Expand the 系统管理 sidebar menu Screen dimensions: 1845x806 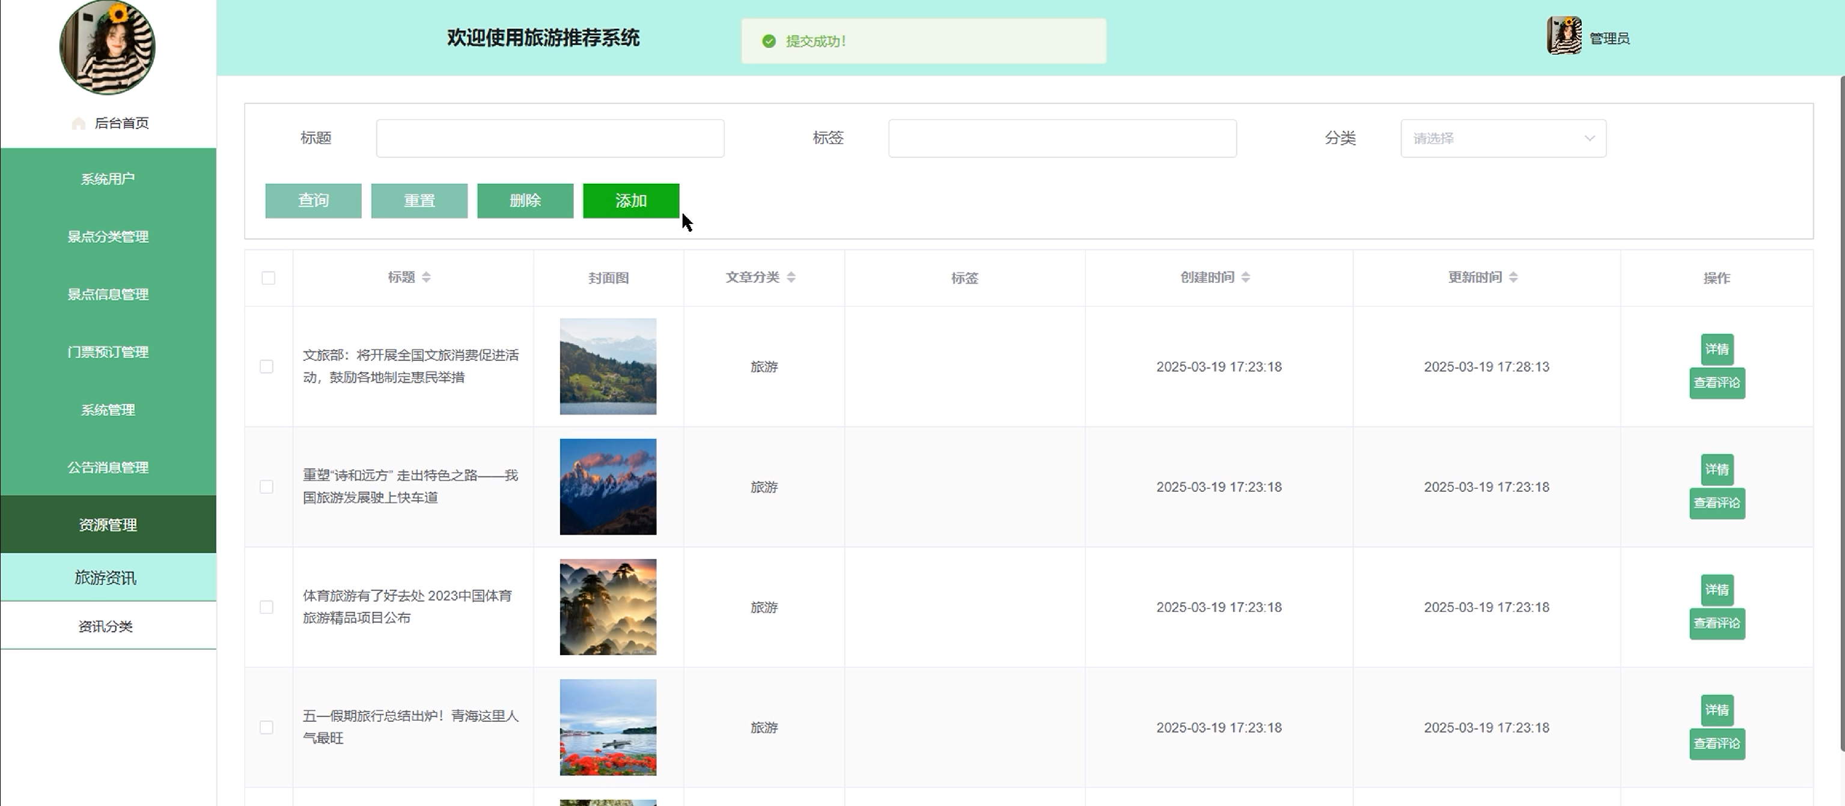108,410
